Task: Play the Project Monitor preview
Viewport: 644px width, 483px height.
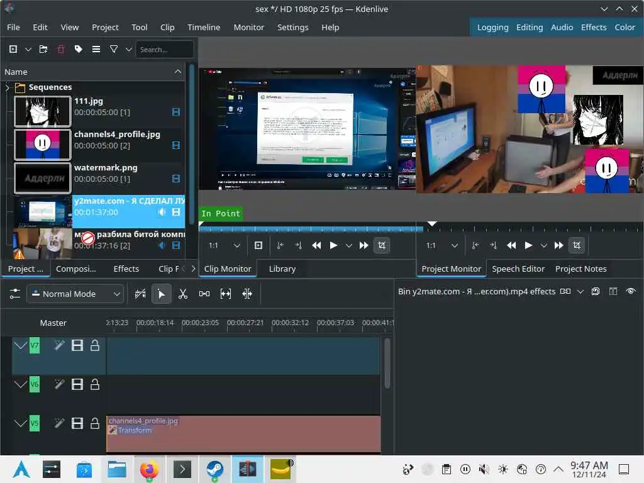Action: pyautogui.click(x=528, y=245)
